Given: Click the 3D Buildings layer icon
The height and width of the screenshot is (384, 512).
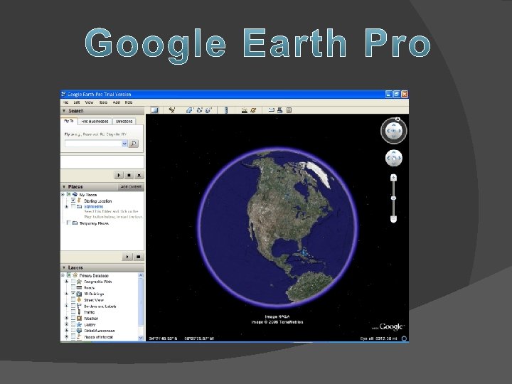Looking at the screenshot, I should pos(79,294).
